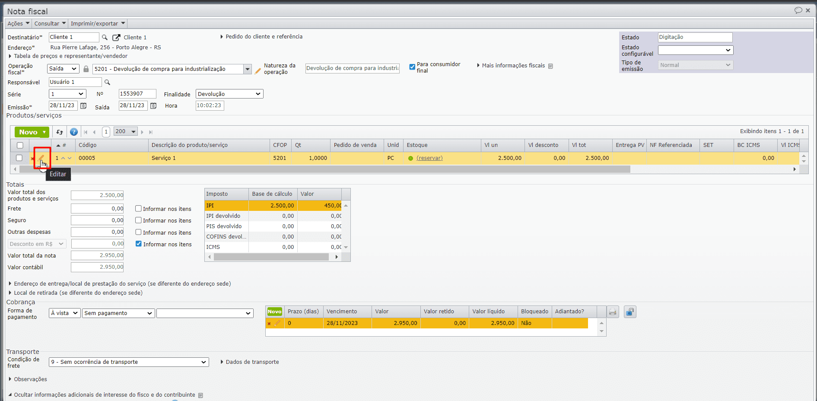
Task: Click the Nº invoice number field
Action: click(x=137, y=94)
